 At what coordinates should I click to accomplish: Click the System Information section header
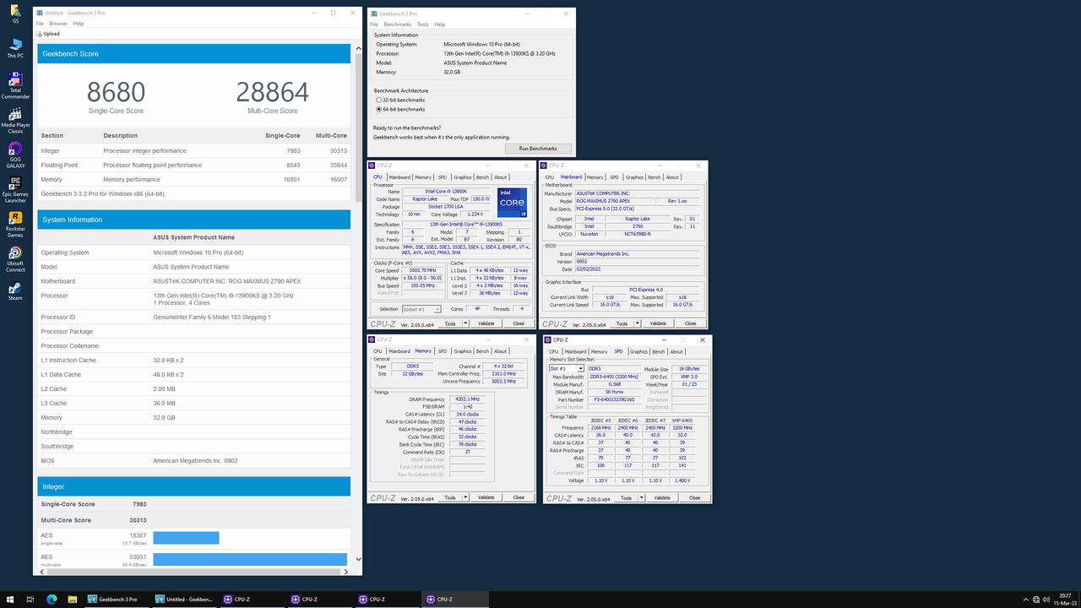click(x=194, y=220)
